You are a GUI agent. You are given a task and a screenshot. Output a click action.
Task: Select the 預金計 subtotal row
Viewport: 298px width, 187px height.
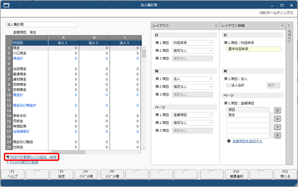point(30,95)
